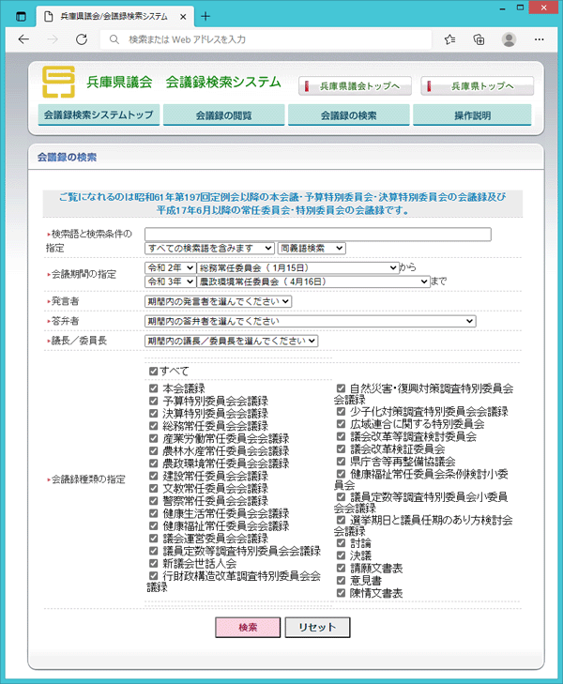
Task: Toggle 討論 checkbox
Action: click(341, 543)
